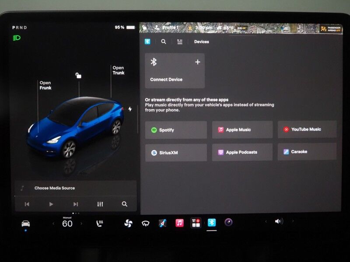Image resolution: width=350 pixels, height=262 pixels.
Task: Tap the Connect Device card
Action: [175, 71]
